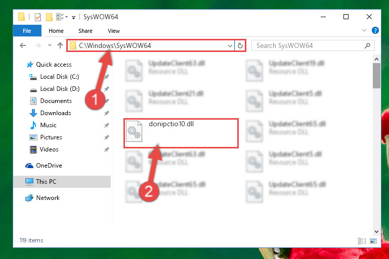Switch to the Home ribbon tab
389x259 pixels.
click(56, 31)
